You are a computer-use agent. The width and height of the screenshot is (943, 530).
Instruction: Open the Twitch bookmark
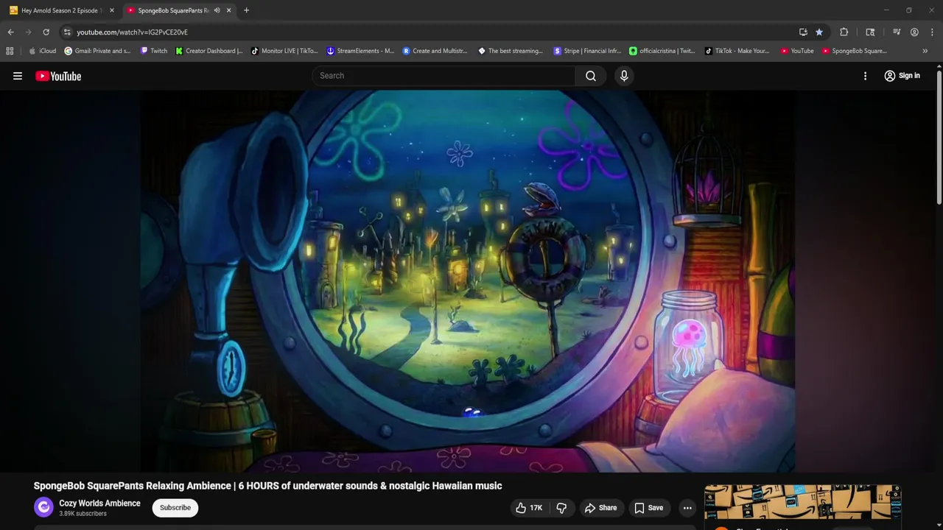coord(154,51)
